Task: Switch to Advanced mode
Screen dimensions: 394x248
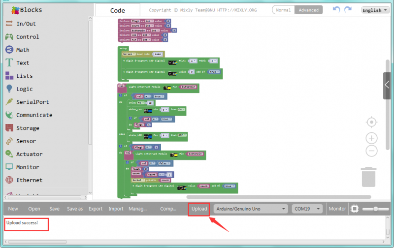Action: click(x=308, y=10)
